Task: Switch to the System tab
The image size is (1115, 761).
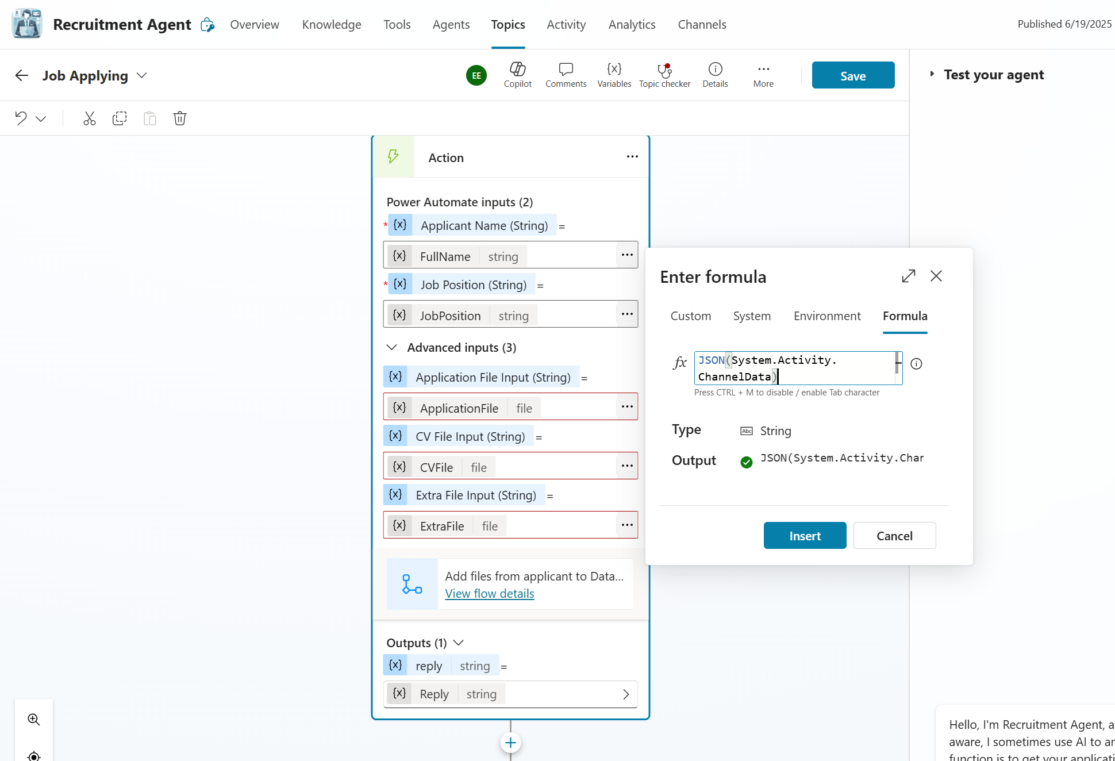Action: [x=751, y=316]
